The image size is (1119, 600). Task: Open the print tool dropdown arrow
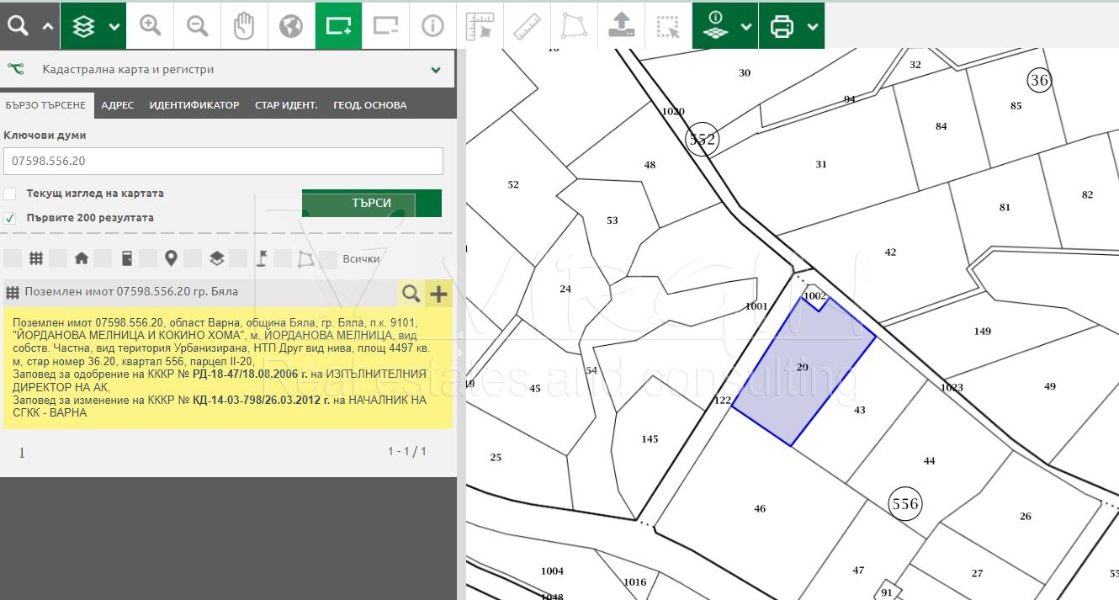pyautogui.click(x=813, y=26)
